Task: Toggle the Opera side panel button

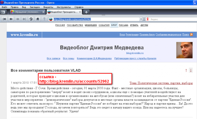Action: (x=3, y=12)
